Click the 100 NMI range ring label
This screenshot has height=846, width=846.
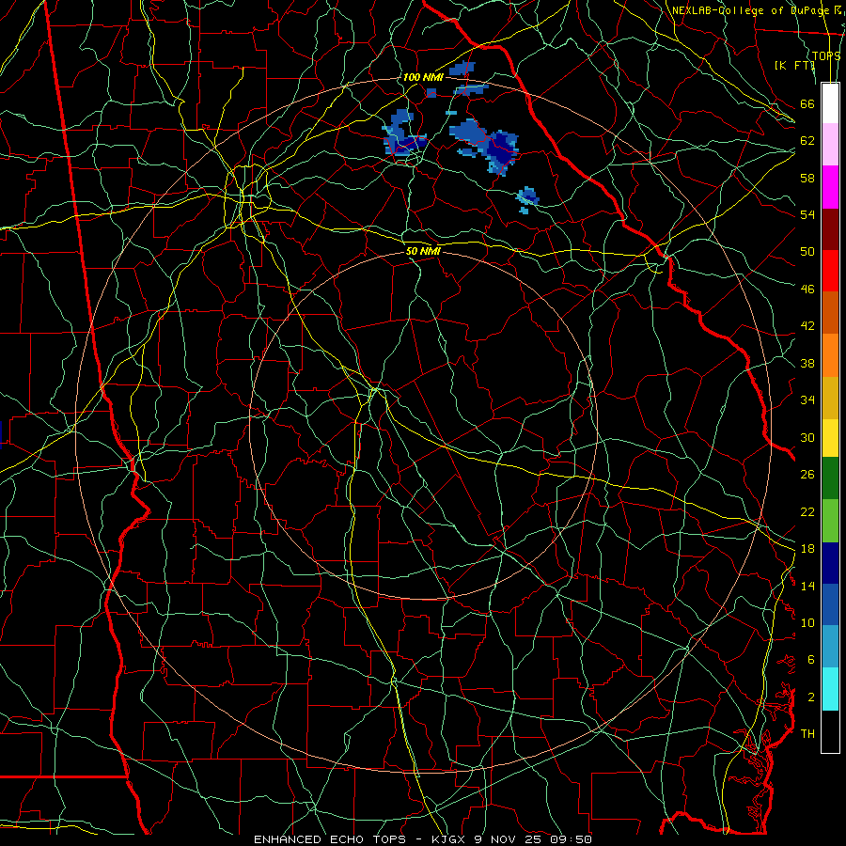click(423, 77)
